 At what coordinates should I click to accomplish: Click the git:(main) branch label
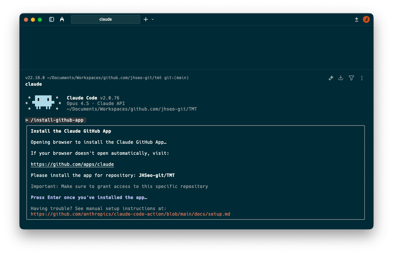(177, 77)
